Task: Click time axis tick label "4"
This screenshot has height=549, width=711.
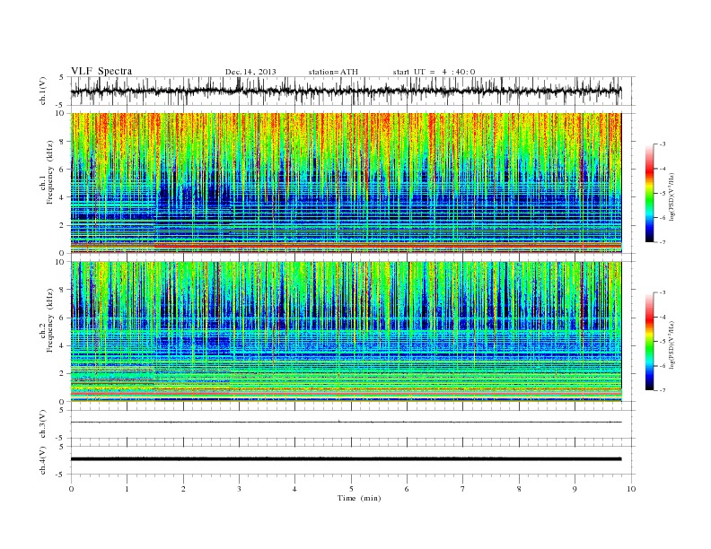Action: pos(294,489)
